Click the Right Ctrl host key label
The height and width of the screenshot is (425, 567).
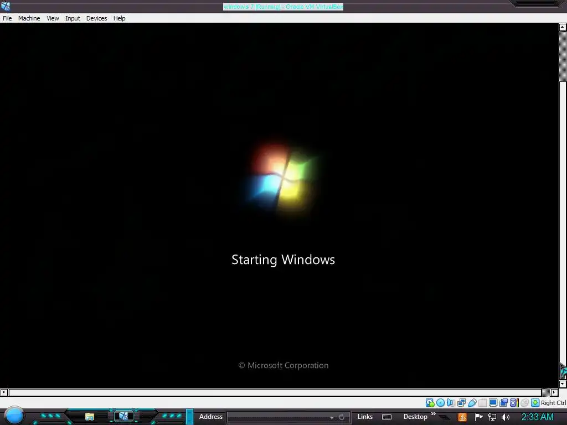[x=554, y=403]
